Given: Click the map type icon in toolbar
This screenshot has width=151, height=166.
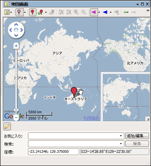Looking at the screenshot, I should point(7,12).
